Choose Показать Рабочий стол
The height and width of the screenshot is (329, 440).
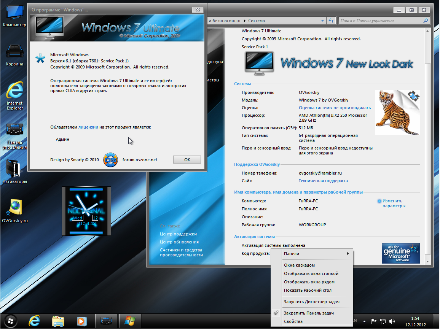click(308, 290)
